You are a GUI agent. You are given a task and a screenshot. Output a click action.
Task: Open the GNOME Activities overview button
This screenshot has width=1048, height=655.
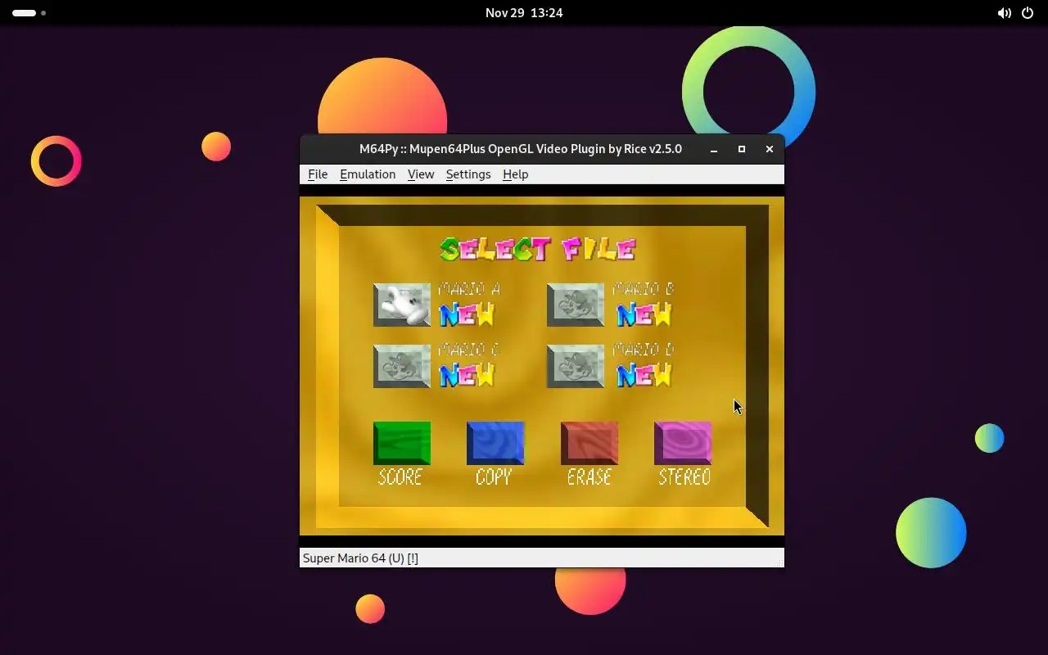click(29, 13)
